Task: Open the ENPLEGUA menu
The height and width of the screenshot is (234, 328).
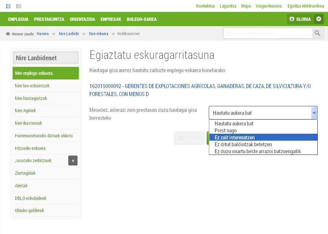Action: tap(18, 19)
